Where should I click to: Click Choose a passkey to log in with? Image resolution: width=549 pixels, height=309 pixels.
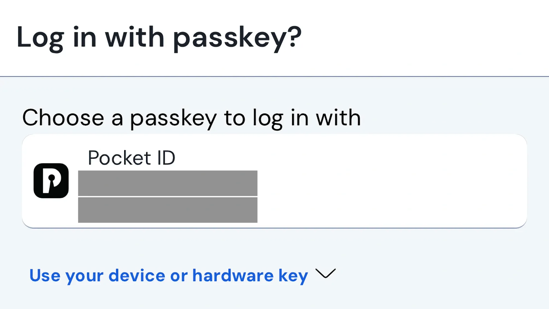click(x=192, y=118)
